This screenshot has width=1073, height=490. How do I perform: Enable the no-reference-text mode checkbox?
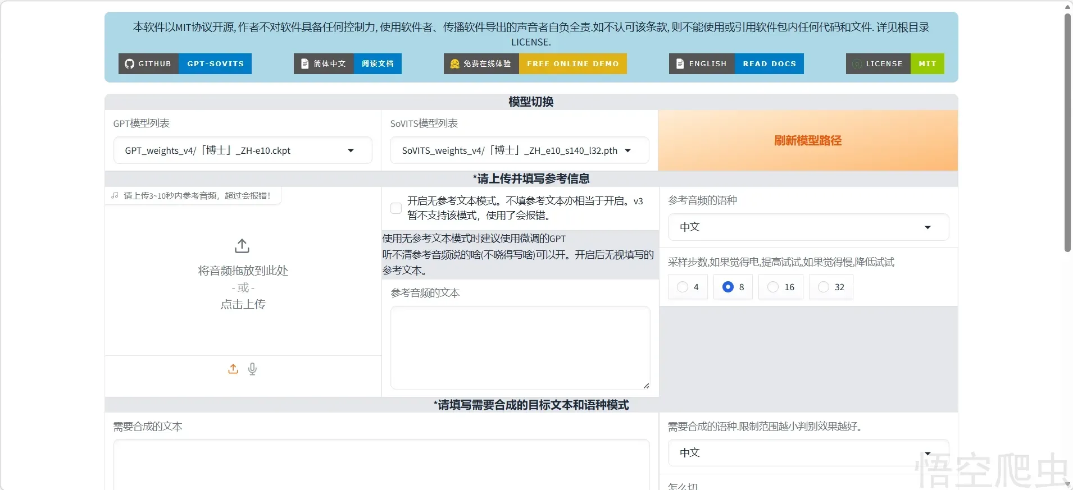[x=396, y=208]
